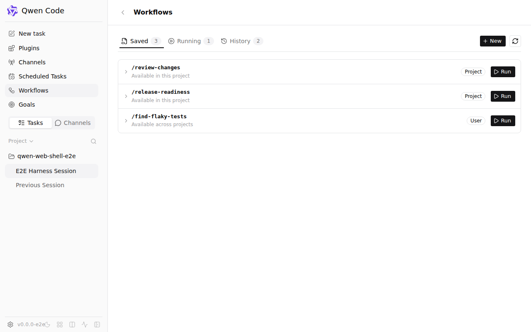The width and height of the screenshot is (531, 332).
Task: Click the Workflows page title
Action: point(153,12)
